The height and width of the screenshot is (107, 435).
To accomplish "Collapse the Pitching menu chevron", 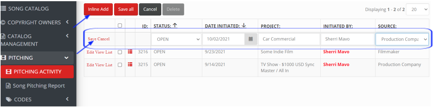I will pos(66,58).
